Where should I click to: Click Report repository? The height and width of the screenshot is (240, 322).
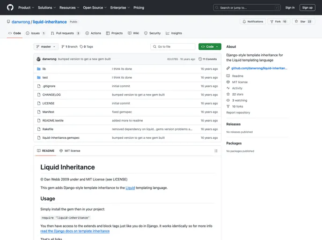pos(238,112)
